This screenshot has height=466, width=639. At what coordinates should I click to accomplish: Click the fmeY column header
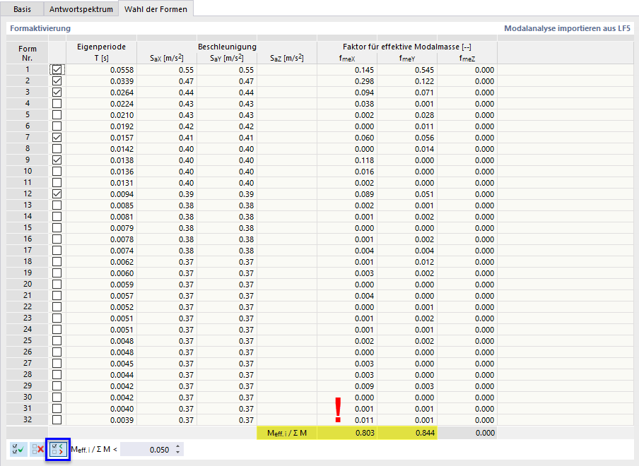[407, 58]
